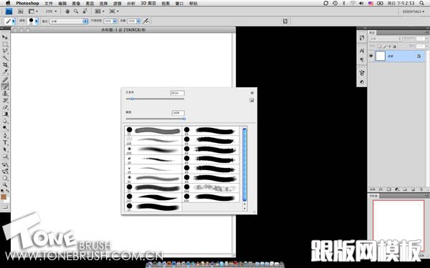This screenshot has width=430, height=268.
Task: Select the Rectangular Marquee tool
Action: pos(5,44)
